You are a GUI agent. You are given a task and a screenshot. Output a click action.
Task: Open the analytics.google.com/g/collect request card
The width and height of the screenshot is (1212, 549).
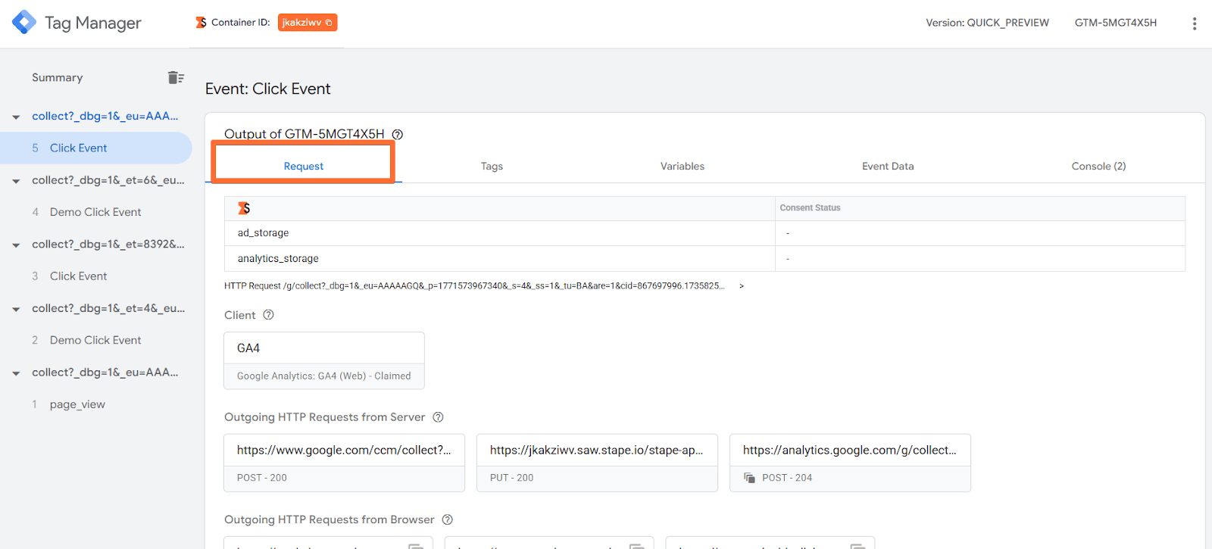click(x=850, y=463)
